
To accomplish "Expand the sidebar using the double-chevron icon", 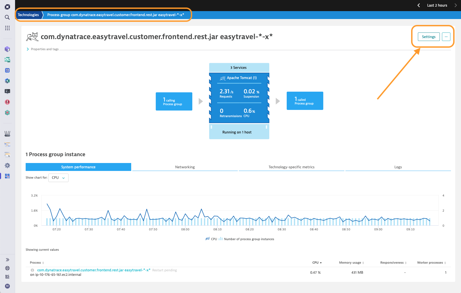I will click(7, 259).
